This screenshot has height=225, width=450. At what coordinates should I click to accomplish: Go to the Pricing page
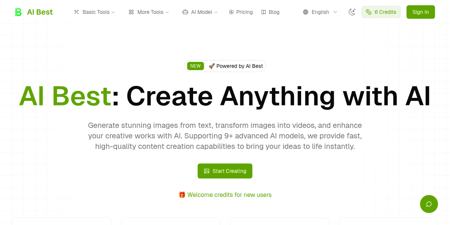coord(244,12)
